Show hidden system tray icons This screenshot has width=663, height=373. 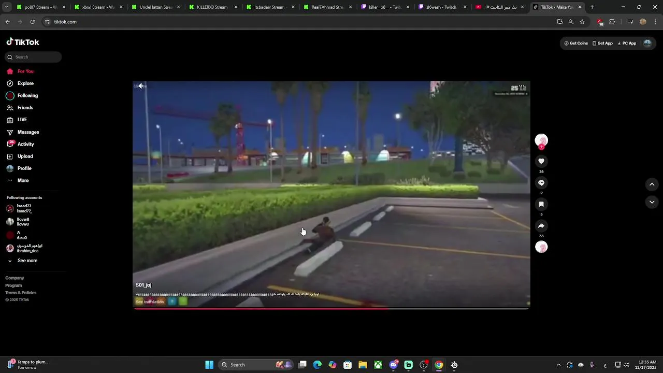coord(558,365)
